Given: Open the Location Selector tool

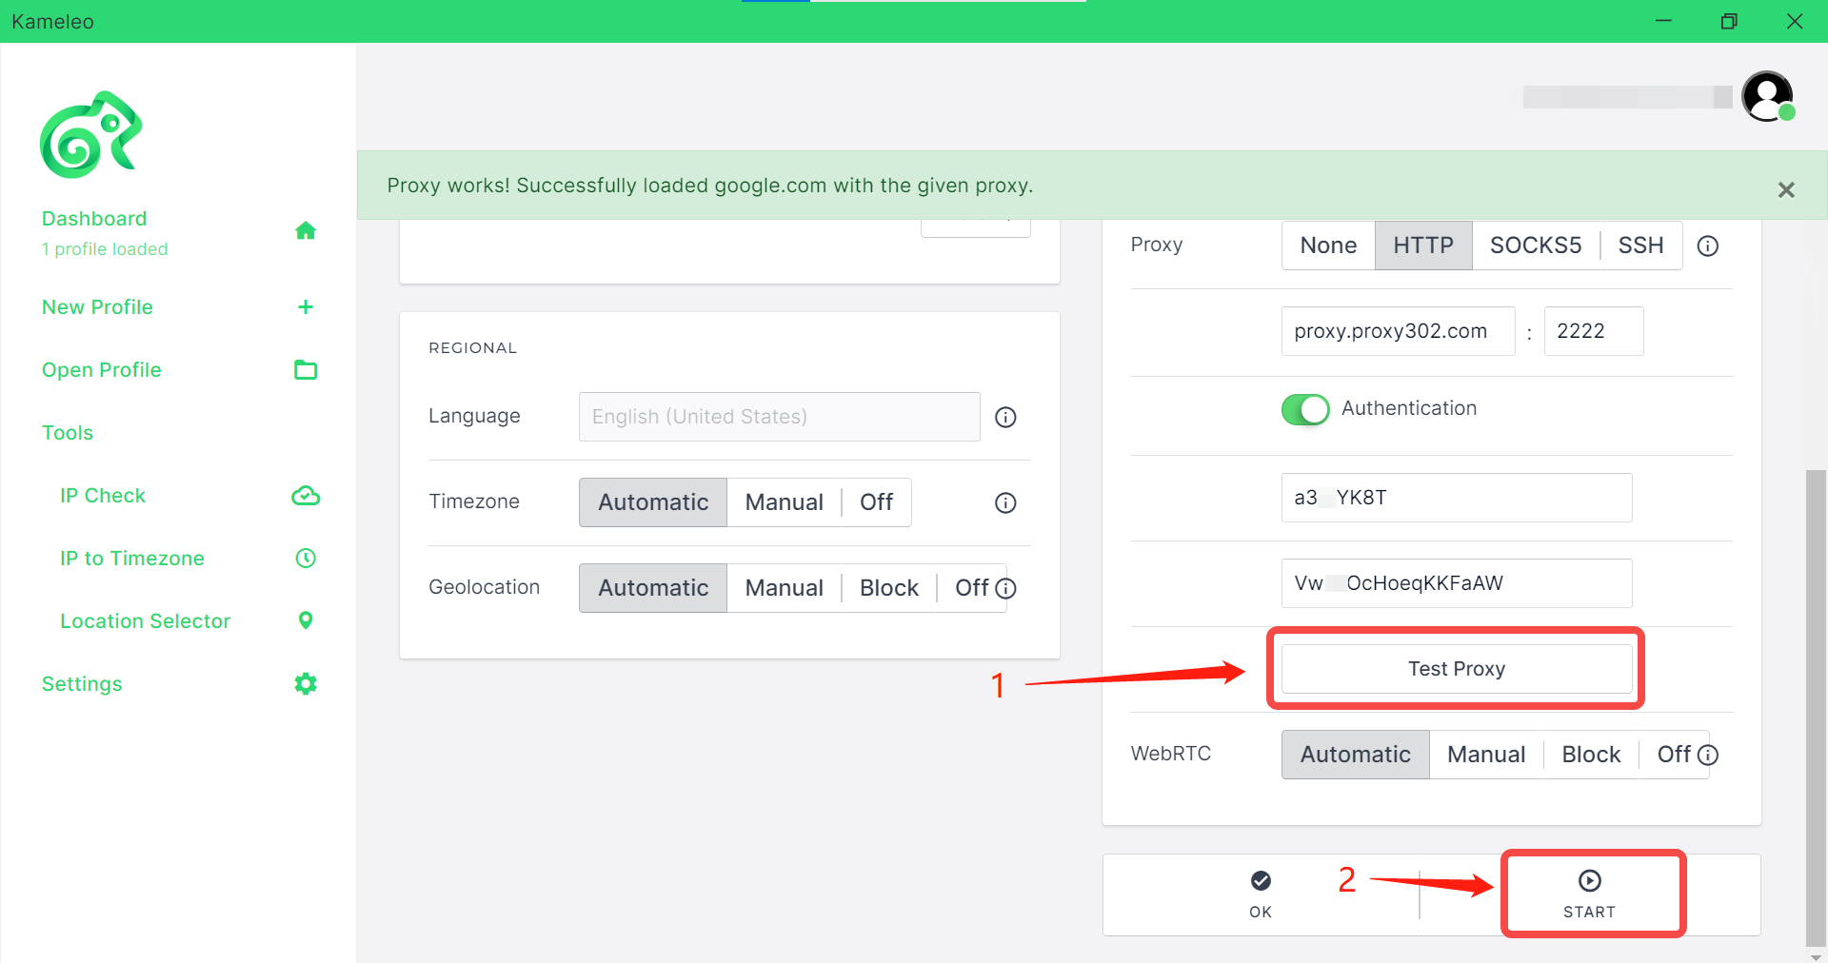Looking at the screenshot, I should click(146, 620).
